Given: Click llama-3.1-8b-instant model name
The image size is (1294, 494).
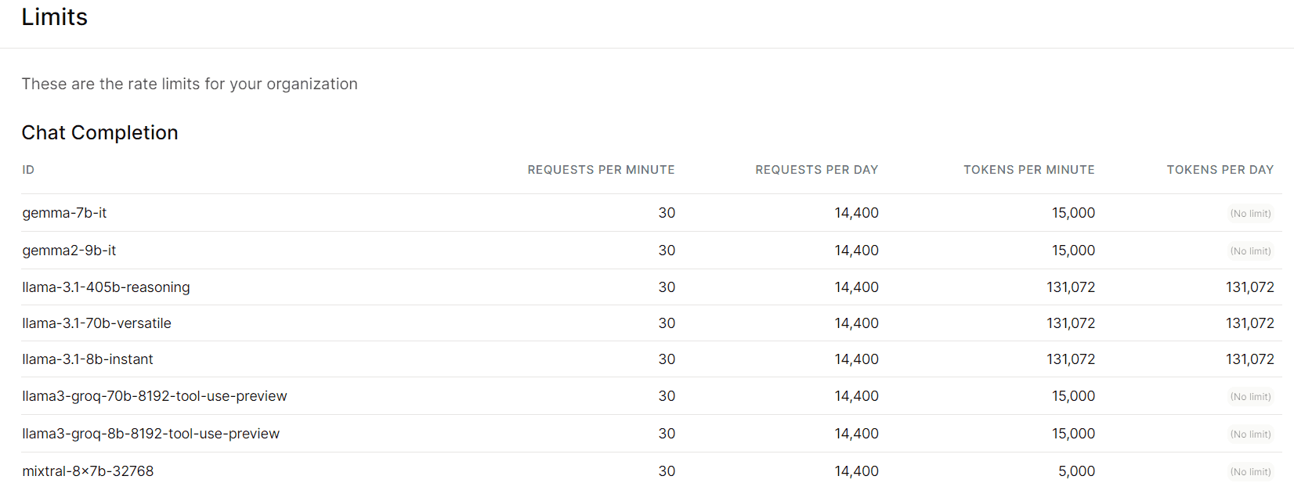Looking at the screenshot, I should [x=88, y=359].
